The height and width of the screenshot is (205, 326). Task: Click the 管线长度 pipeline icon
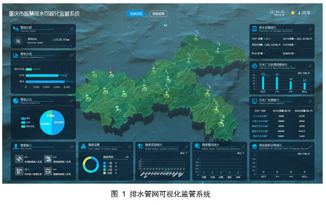point(15,28)
